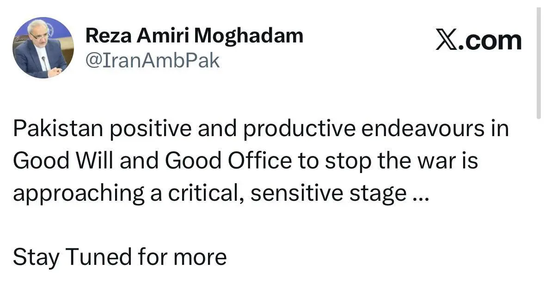Open the @IranAmbPak handle link
Viewport: 545px width, 287px height.
(x=153, y=60)
